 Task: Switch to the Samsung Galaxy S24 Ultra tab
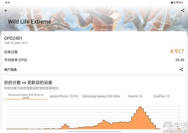(101, 96)
